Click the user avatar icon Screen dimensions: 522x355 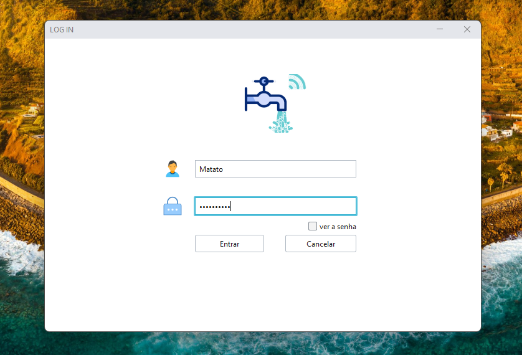tap(173, 169)
